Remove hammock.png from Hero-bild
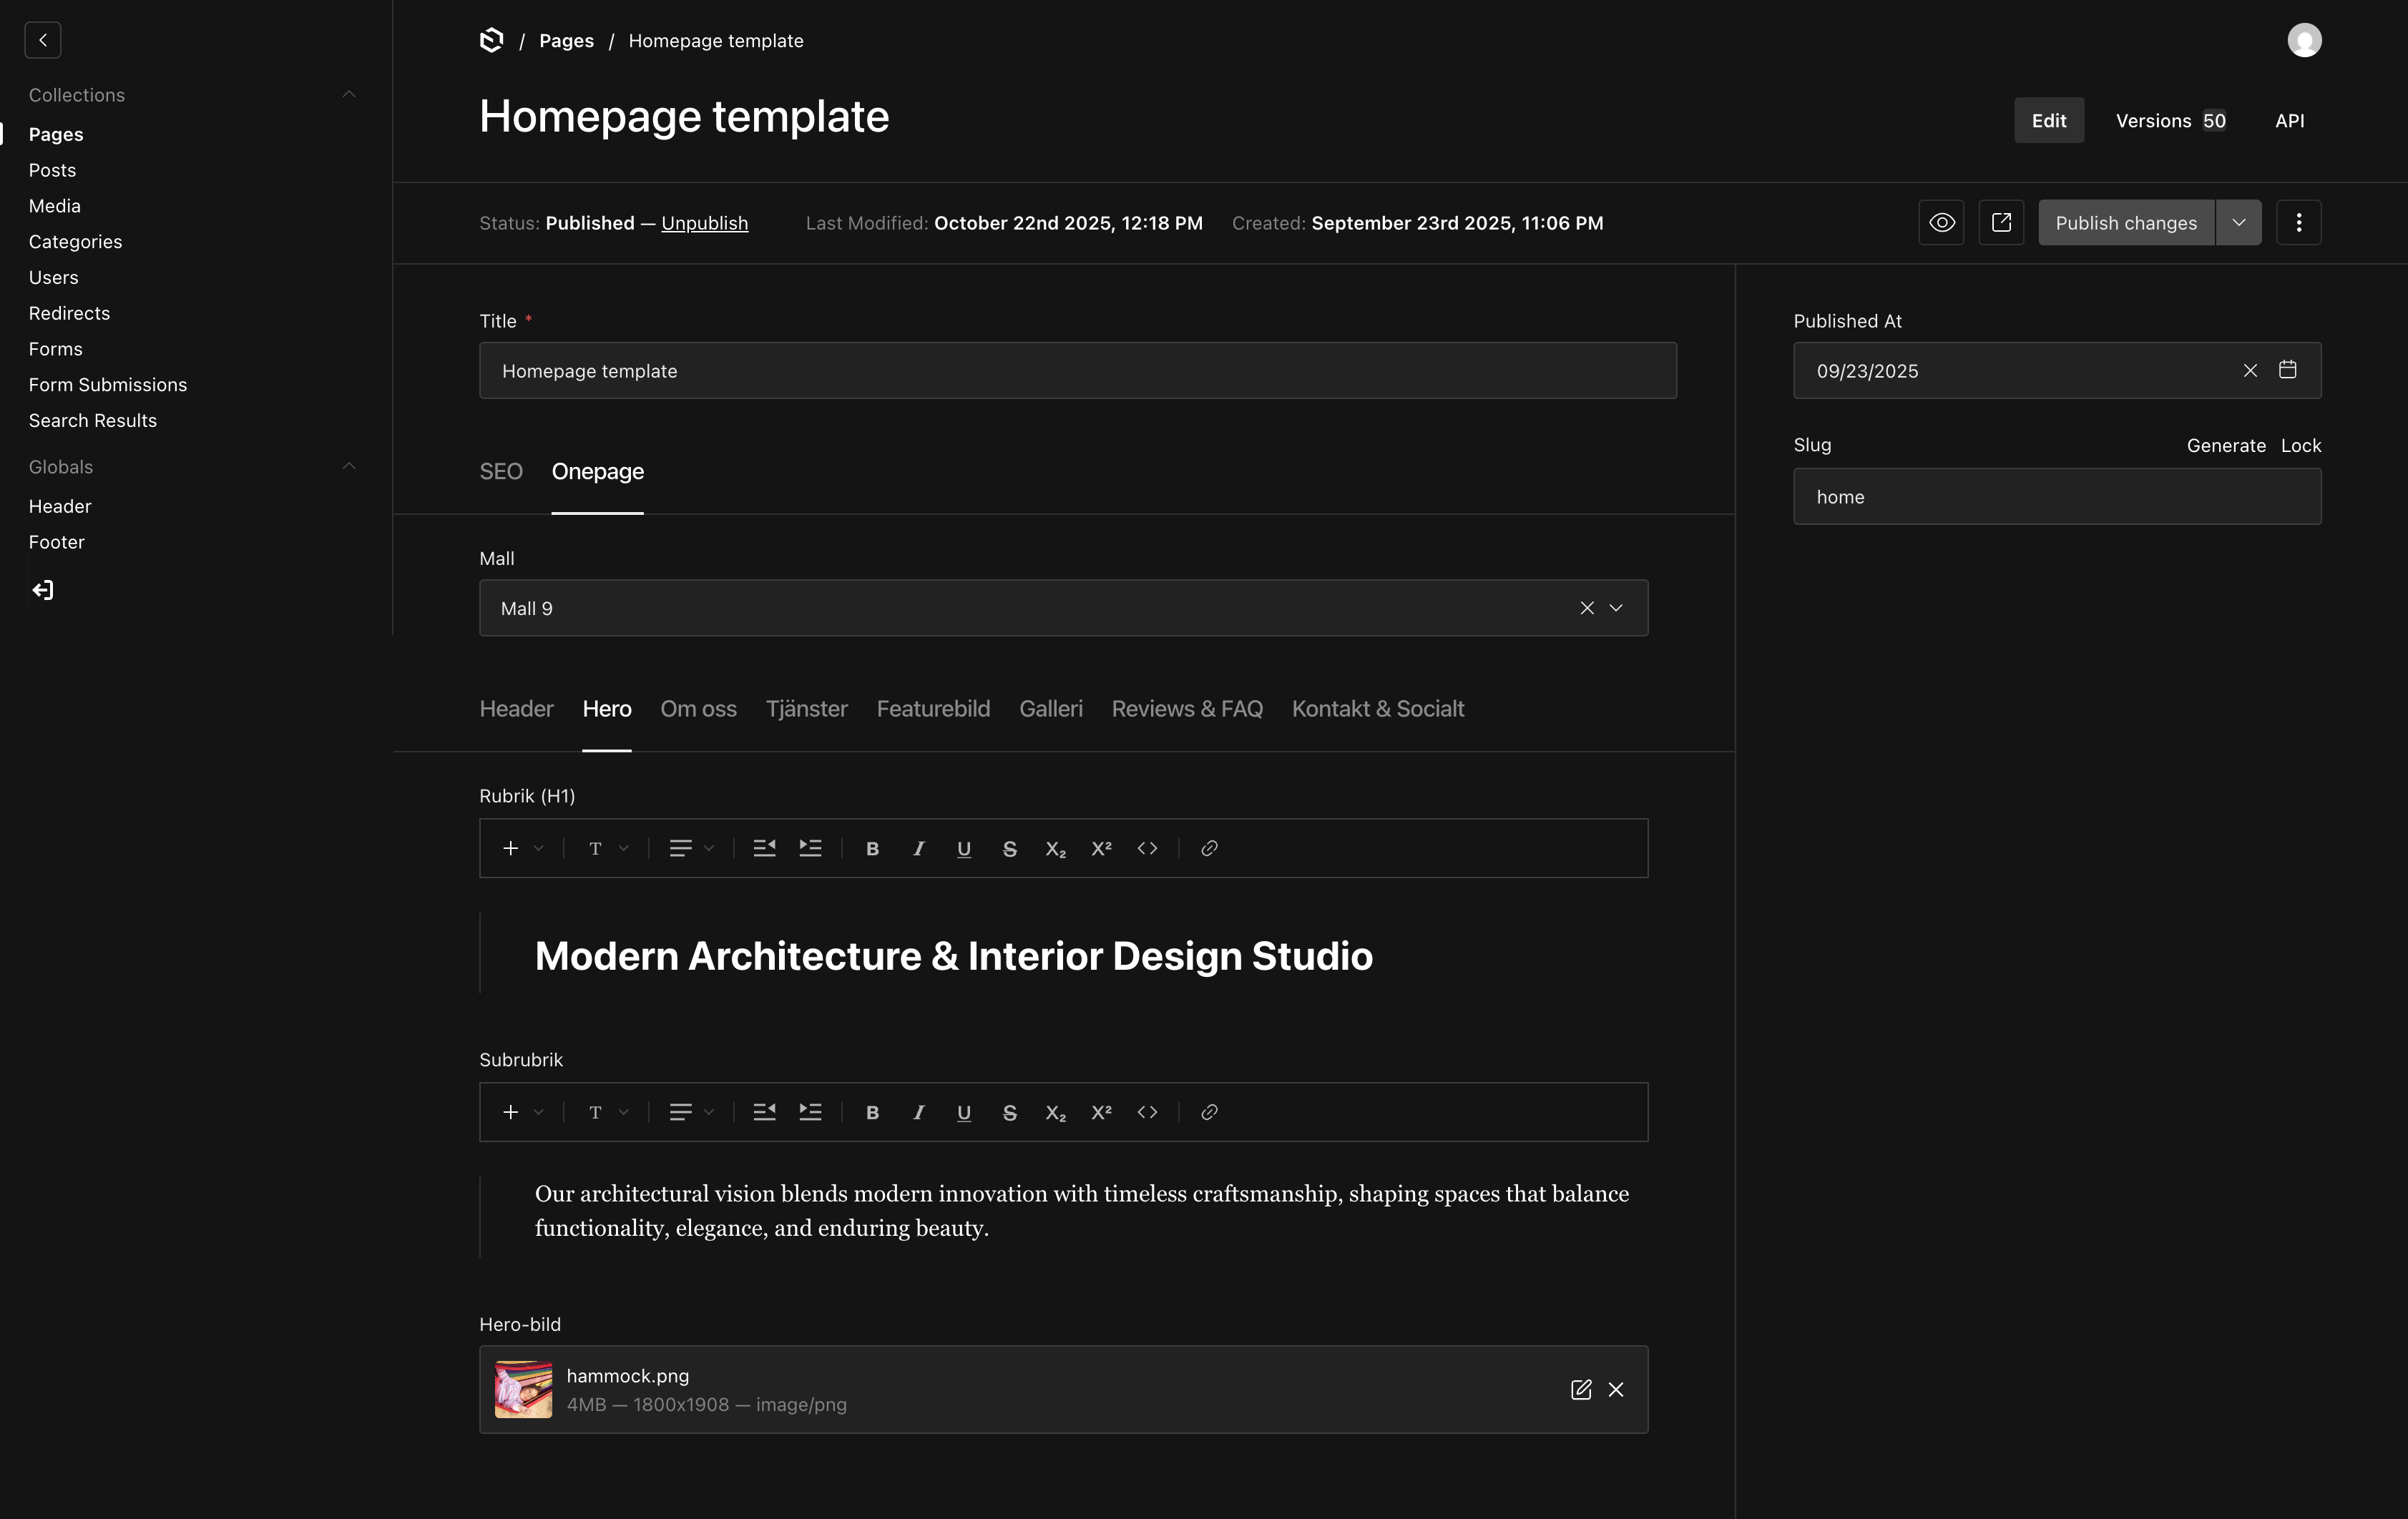2408x1519 pixels. click(x=1617, y=1390)
